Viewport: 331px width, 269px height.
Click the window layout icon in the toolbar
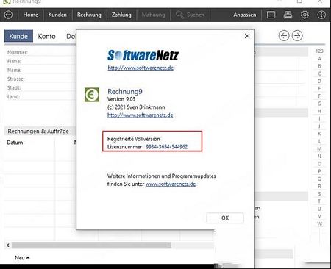tap(271, 15)
